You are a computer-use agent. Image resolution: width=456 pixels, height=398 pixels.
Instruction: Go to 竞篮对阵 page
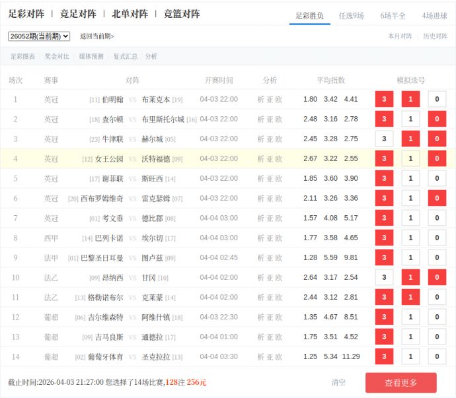click(x=182, y=14)
